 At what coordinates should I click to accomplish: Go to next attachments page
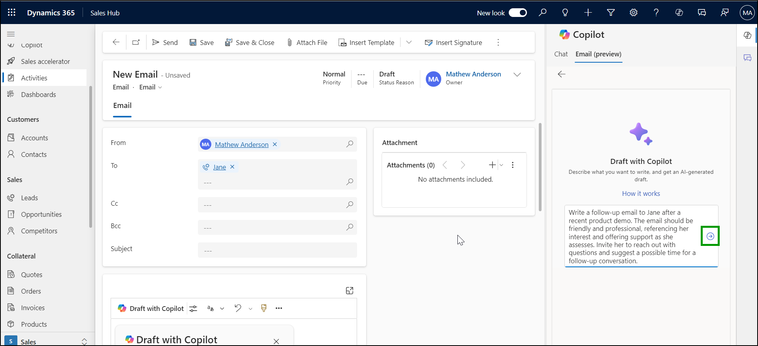click(x=463, y=165)
